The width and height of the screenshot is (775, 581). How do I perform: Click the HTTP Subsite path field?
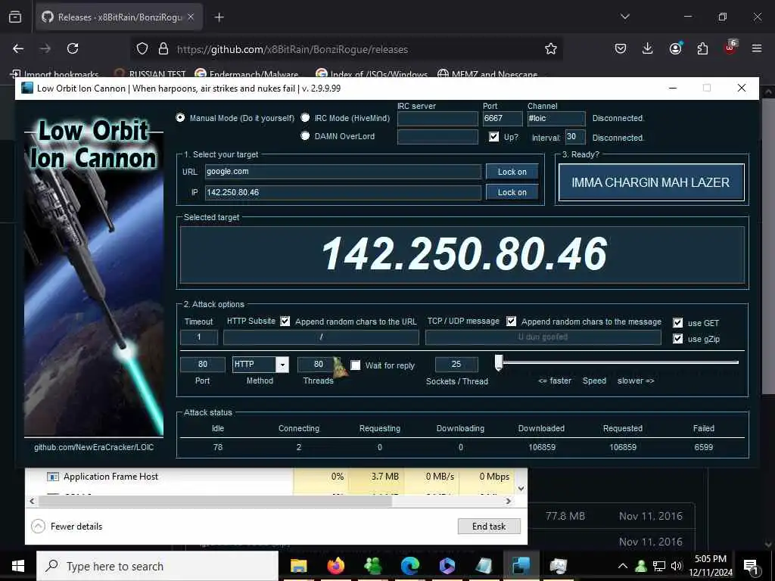[x=321, y=337]
